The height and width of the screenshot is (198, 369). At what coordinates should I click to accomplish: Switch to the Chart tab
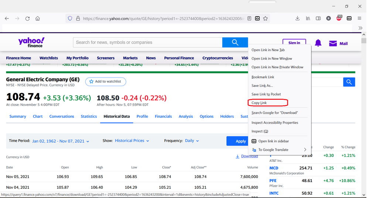[x=38, y=116]
